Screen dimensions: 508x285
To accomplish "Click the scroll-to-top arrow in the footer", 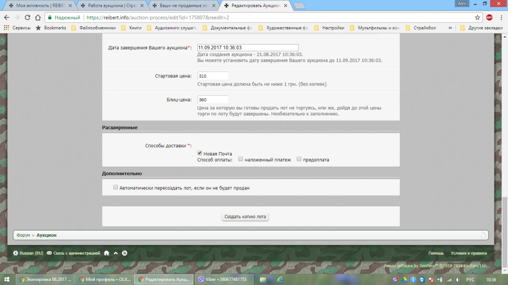I will (x=116, y=253).
